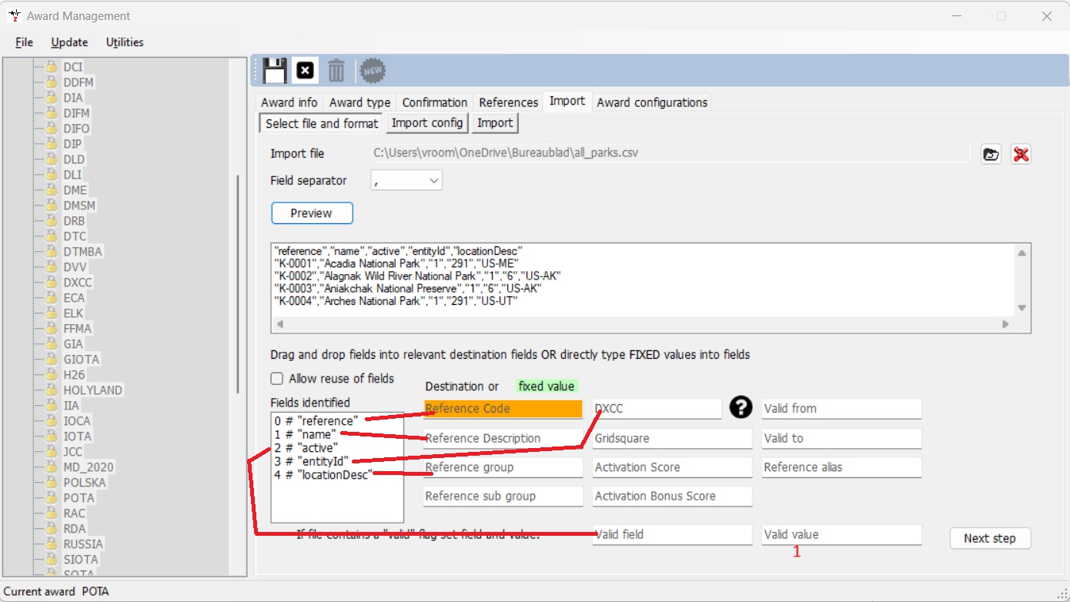This screenshot has height=602, width=1070.
Task: Open the Utilities menu
Action: coord(125,42)
